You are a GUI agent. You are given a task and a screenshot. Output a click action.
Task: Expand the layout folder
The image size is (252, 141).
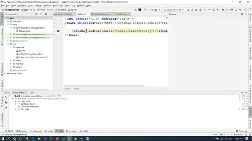pos(11,60)
